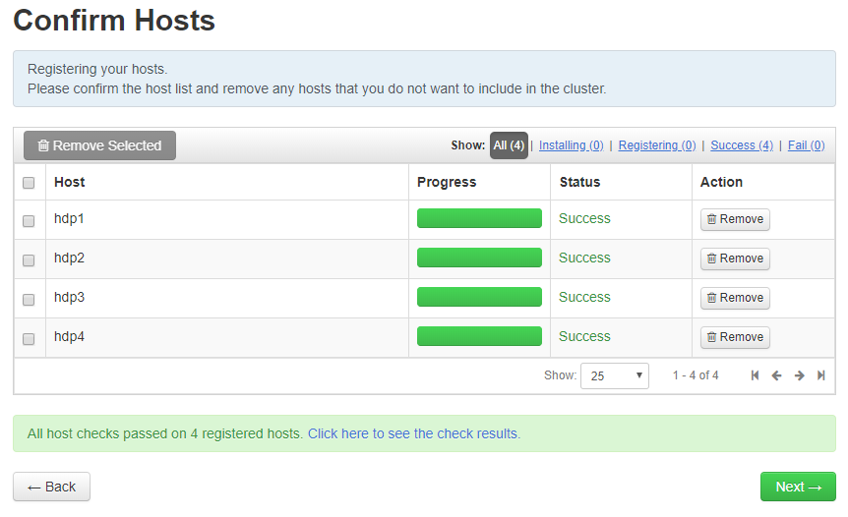Open the Show 25 rows dropdown
Screen dimensions: 848x517
(x=615, y=375)
